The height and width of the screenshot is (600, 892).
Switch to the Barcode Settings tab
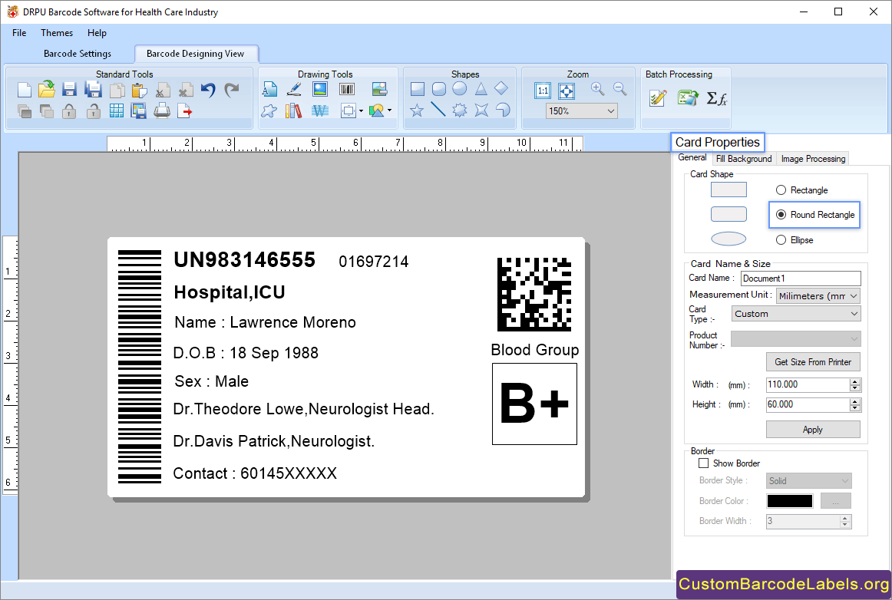pyautogui.click(x=78, y=54)
